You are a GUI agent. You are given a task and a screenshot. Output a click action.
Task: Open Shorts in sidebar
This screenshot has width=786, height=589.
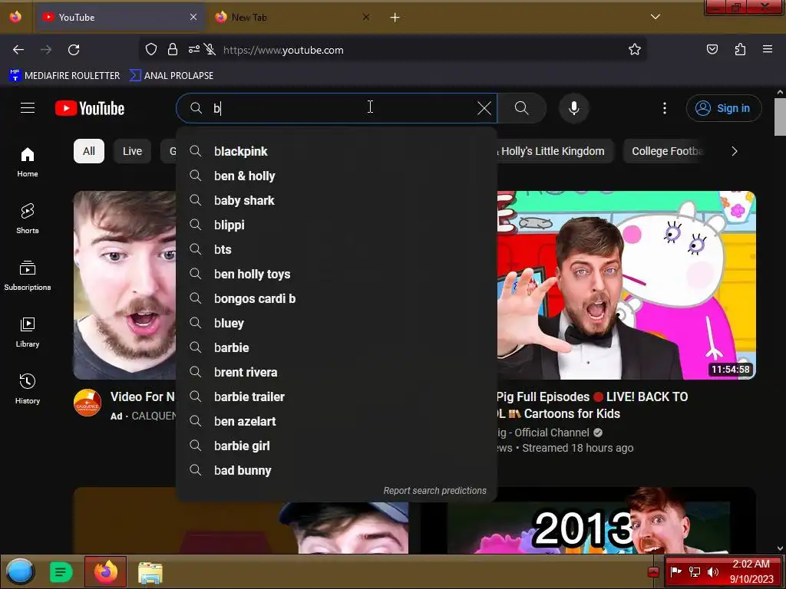point(28,219)
